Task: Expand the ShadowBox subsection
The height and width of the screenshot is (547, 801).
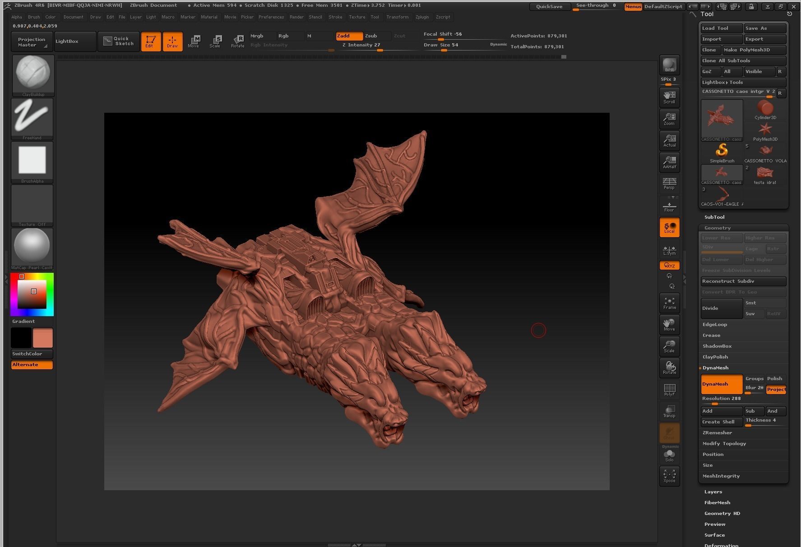Action: (717, 346)
